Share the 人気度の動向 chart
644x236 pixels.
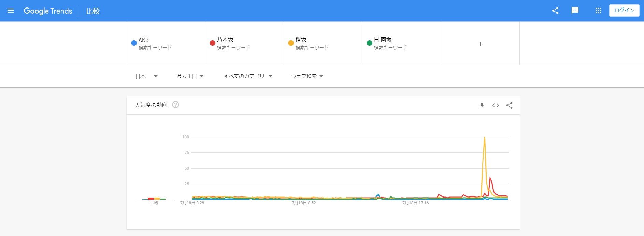point(509,106)
